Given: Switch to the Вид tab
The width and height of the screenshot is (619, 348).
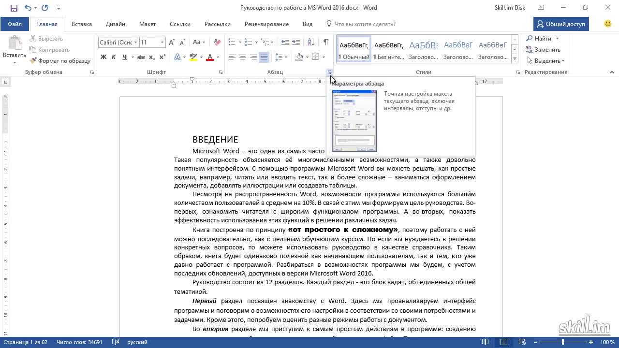Looking at the screenshot, I should (308, 24).
